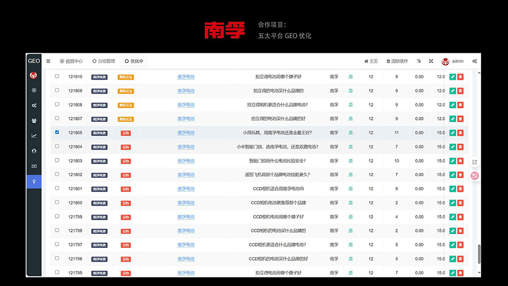Edit row 121803 with the green pencil
Screen dimensions: 508x286
(453, 161)
